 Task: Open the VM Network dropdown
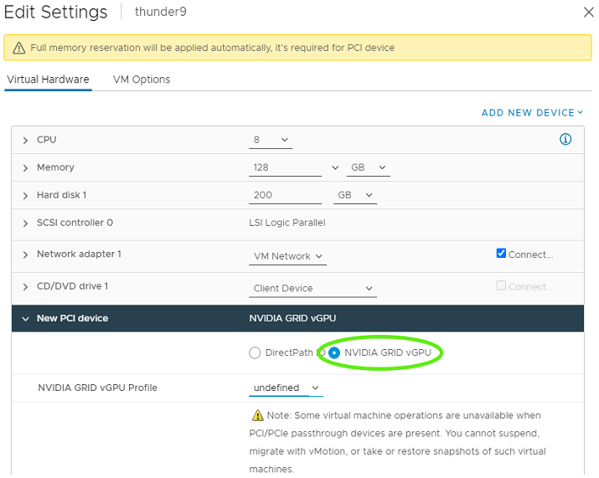coord(287,256)
